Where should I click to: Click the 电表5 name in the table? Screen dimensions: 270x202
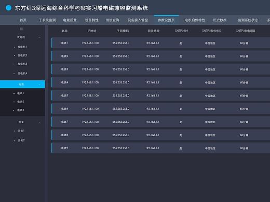point(64,96)
